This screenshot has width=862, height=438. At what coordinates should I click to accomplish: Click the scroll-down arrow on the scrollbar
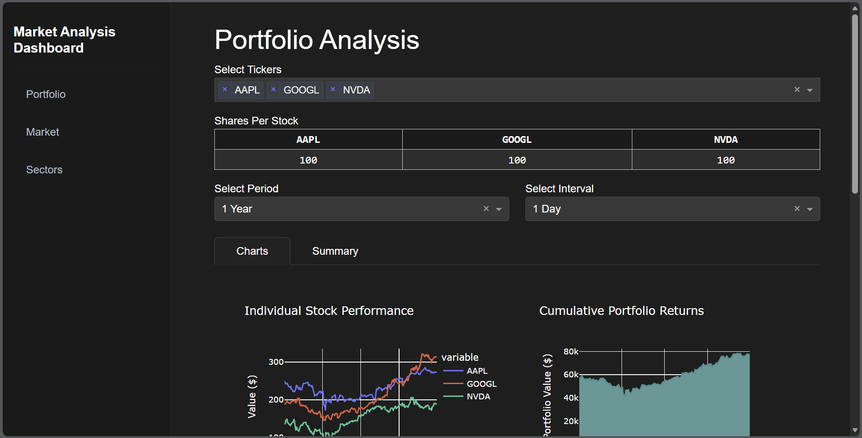855,430
